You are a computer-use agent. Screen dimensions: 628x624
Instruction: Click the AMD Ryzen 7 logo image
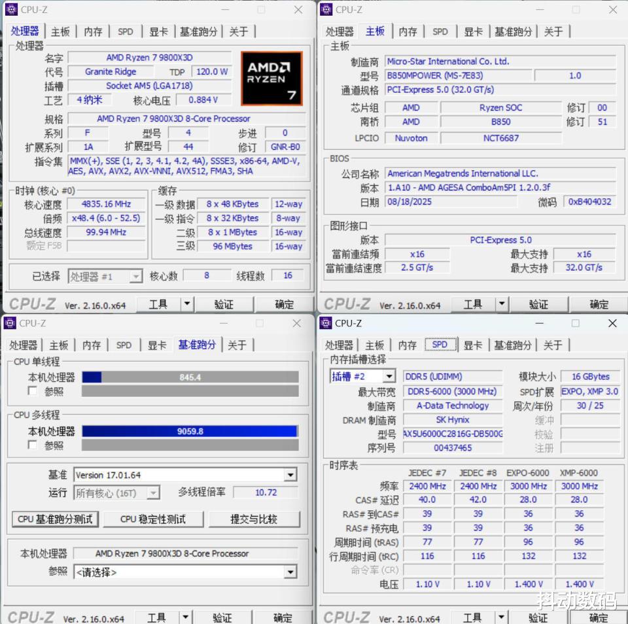pyautogui.click(x=271, y=78)
